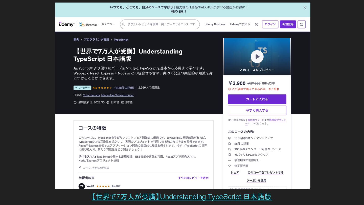
Task: Click the alarm icon beside price deadline
Action: [x=230, y=89]
